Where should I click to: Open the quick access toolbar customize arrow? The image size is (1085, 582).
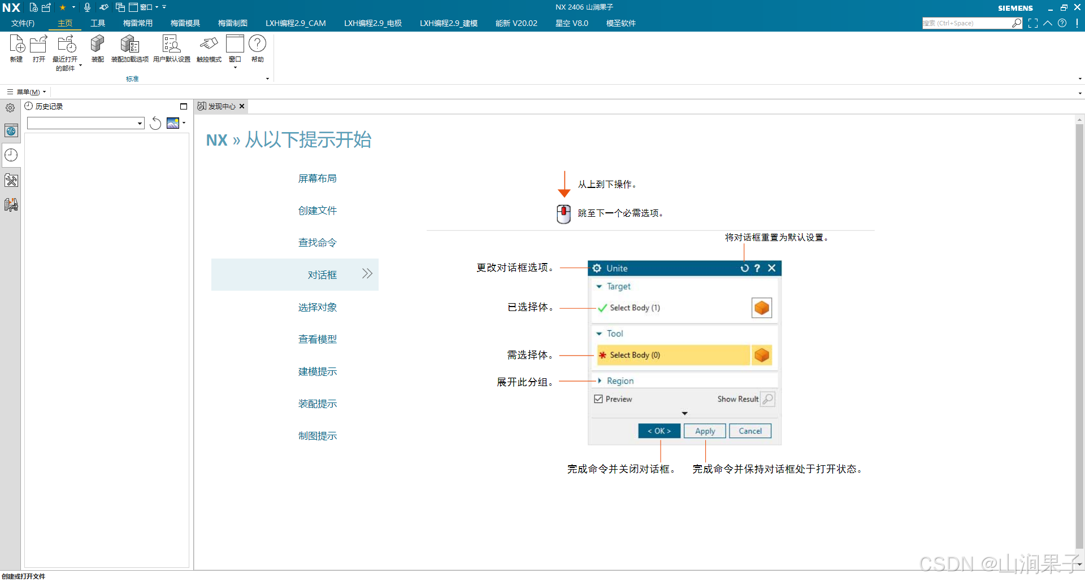pos(164,7)
